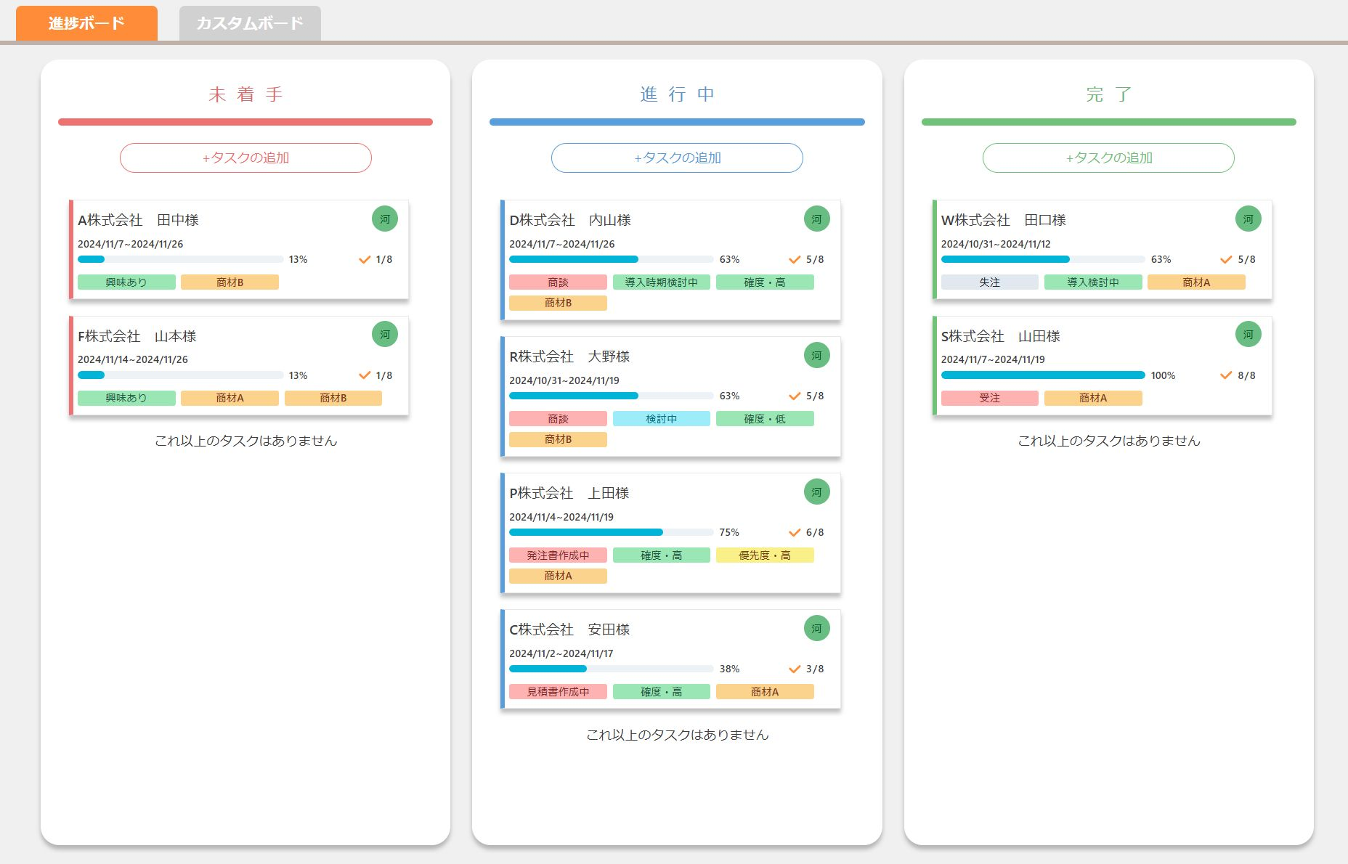Click the 75% progress bar on P株式会社
This screenshot has width=1348, height=864.
(611, 532)
